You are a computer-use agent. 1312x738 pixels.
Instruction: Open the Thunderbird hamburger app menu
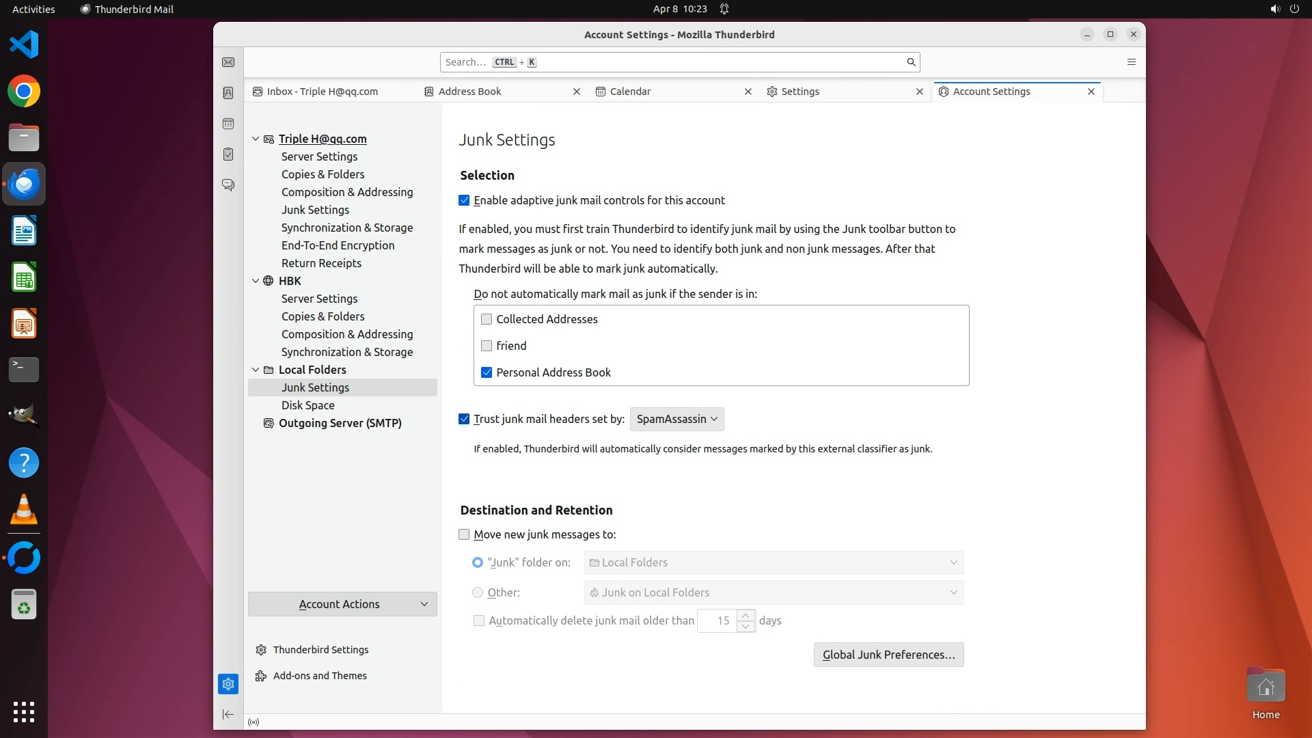(1131, 62)
